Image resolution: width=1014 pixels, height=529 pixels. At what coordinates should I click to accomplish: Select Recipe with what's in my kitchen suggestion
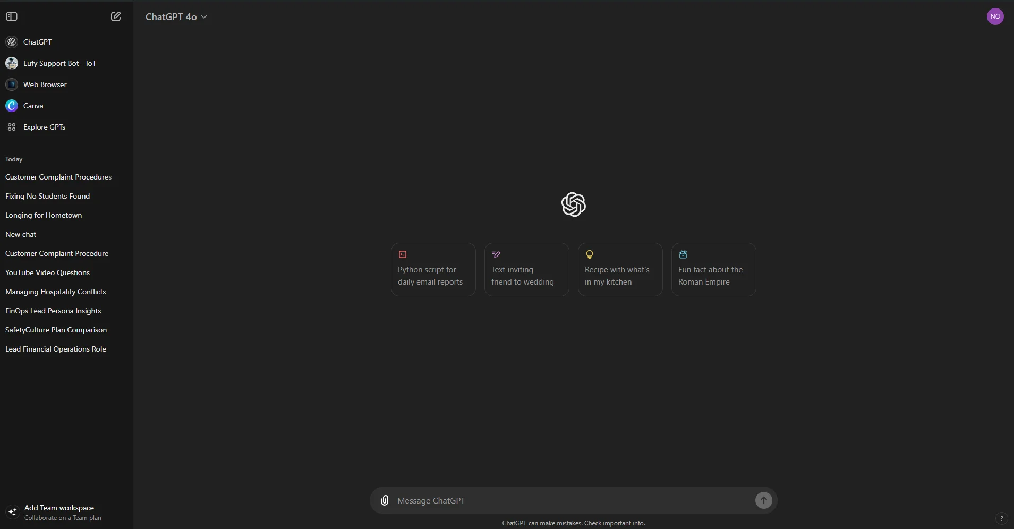tap(620, 269)
